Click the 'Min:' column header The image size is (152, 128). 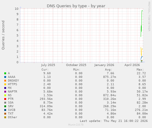(x=77, y=70)
